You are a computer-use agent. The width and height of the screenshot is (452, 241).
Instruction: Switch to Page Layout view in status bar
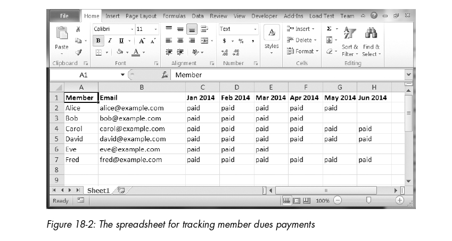[x=297, y=201]
